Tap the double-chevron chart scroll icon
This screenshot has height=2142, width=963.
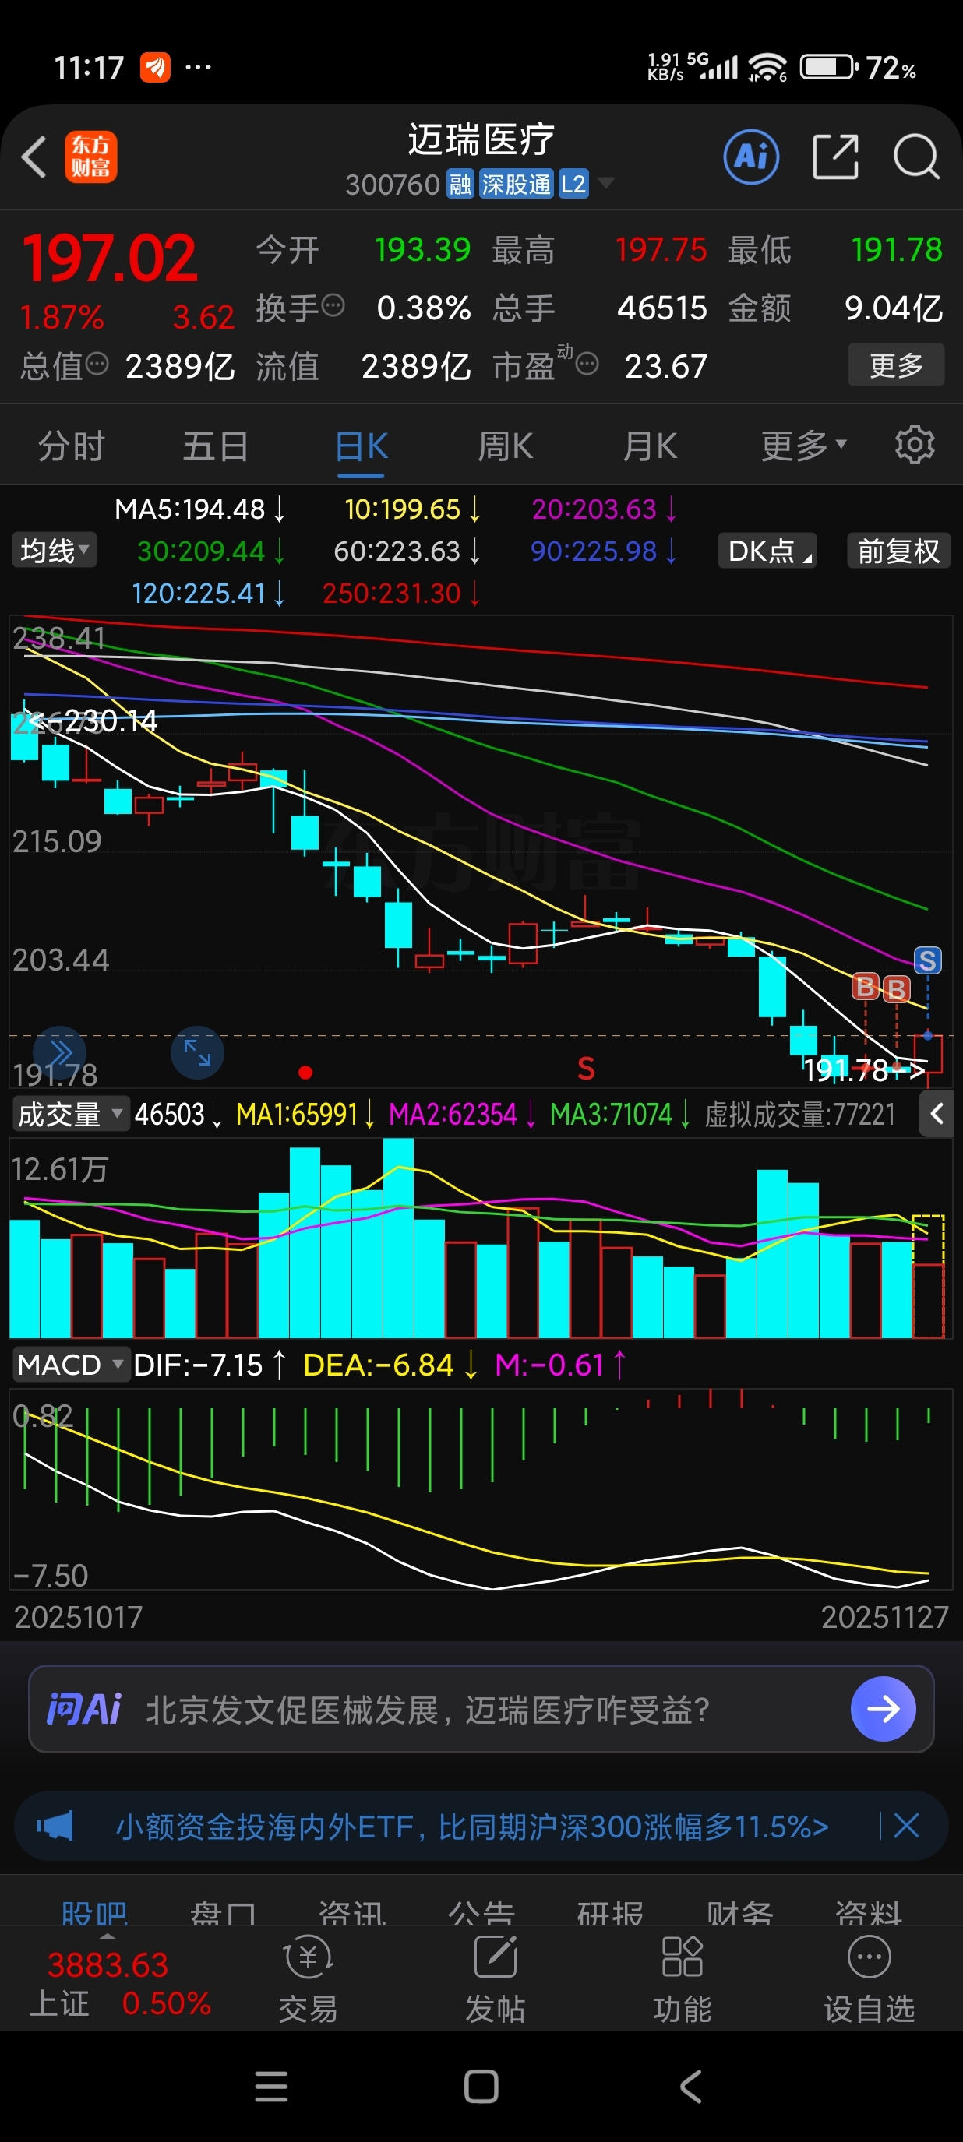60,1053
